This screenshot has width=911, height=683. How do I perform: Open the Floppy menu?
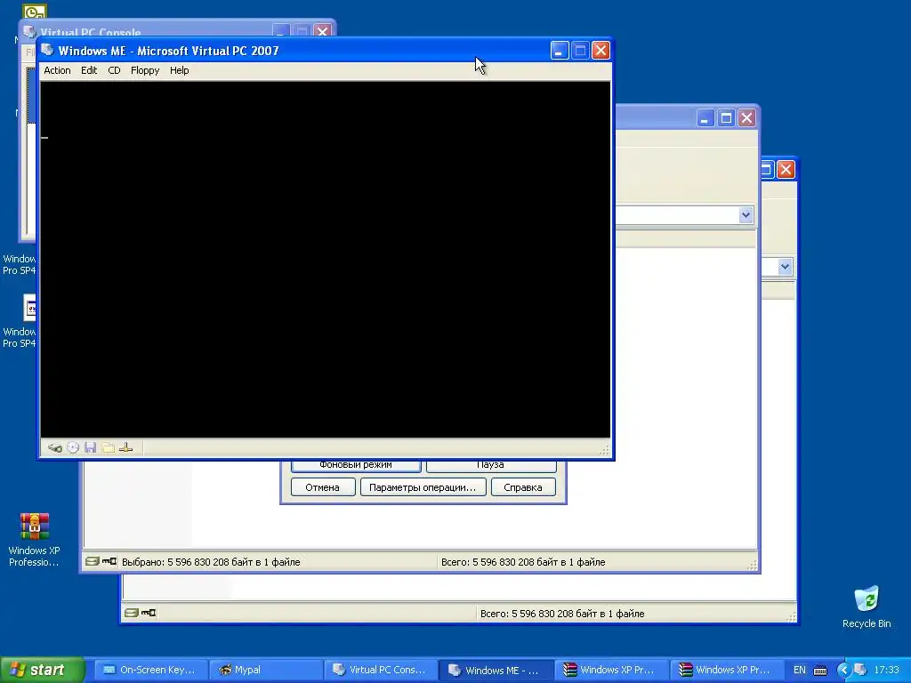[145, 70]
